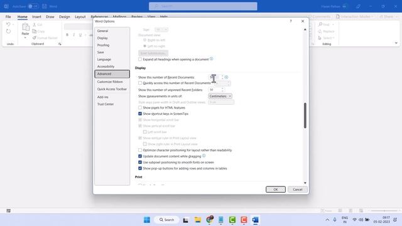The height and width of the screenshot is (226, 402).
Task: Open Windows Start menu
Action: coord(147,220)
